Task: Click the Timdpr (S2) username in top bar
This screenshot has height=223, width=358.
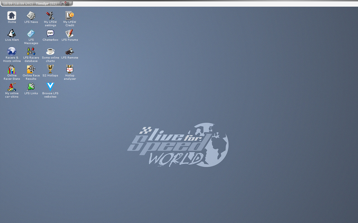Action: (46, 4)
